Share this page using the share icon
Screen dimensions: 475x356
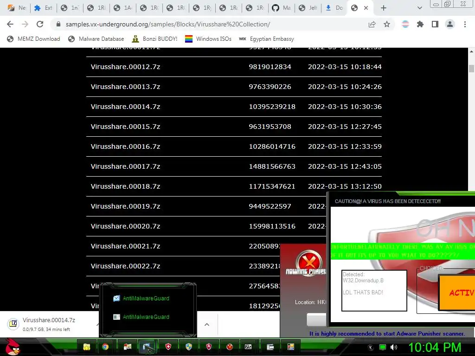coord(372,24)
